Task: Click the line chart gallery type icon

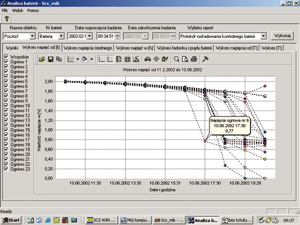Action: pos(71,59)
